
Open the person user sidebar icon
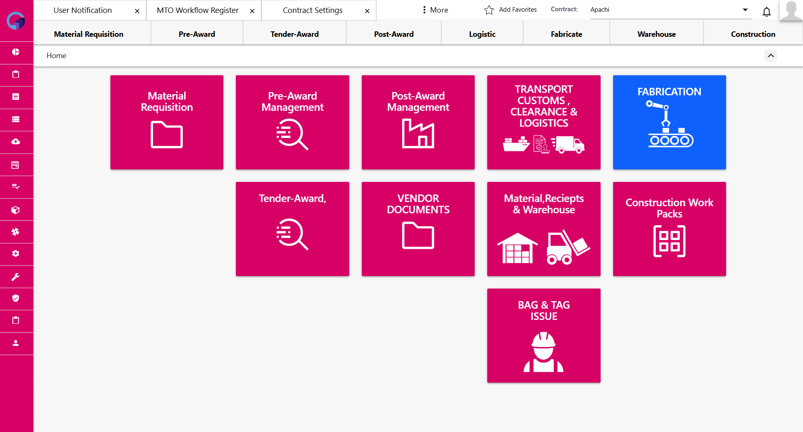[16, 343]
